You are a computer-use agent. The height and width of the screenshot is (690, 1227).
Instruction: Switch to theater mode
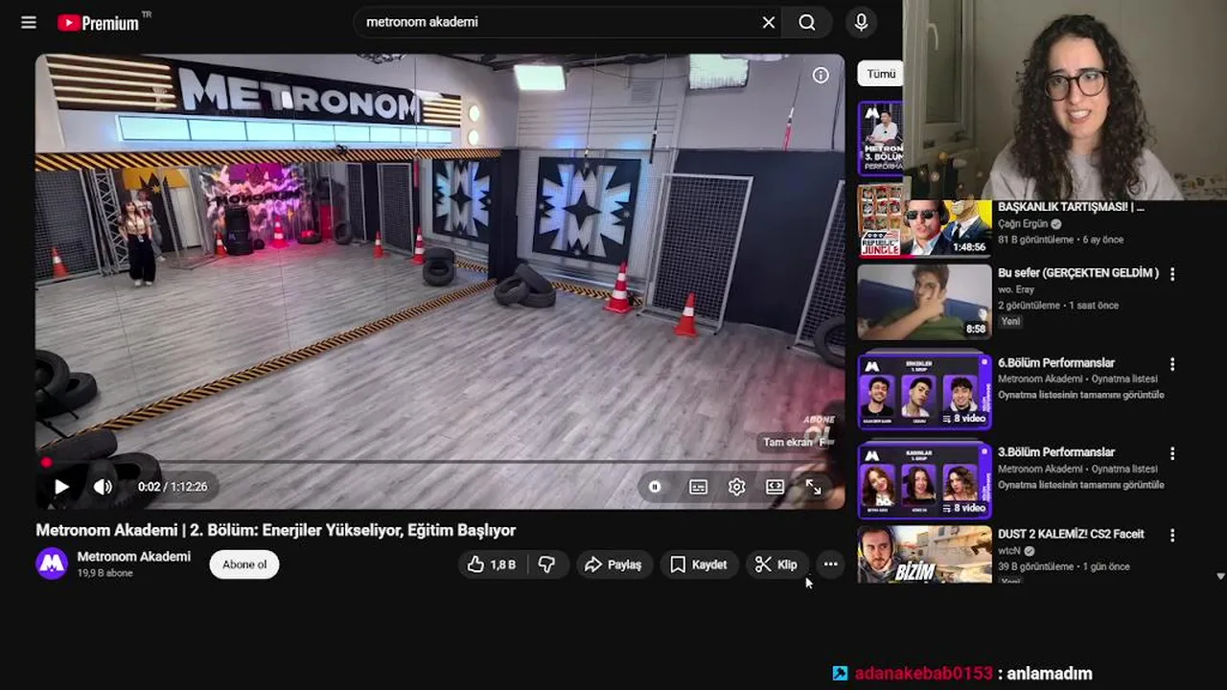tap(775, 487)
